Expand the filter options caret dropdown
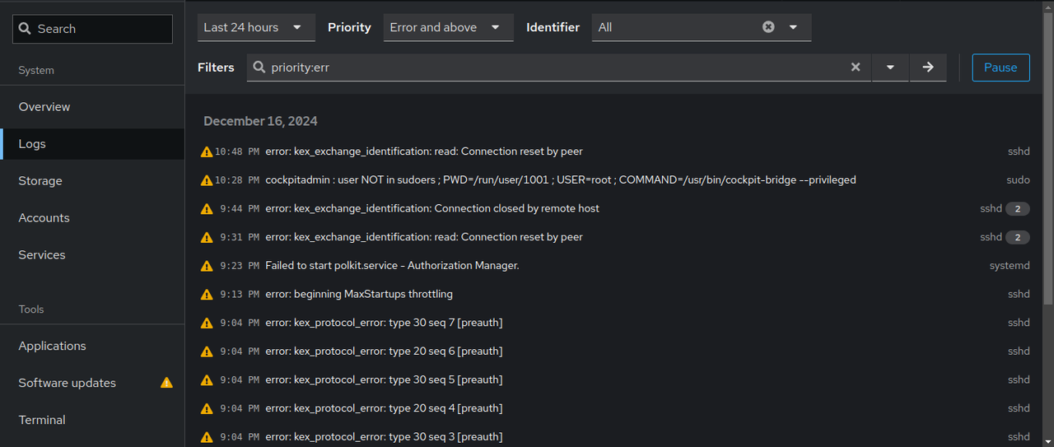The height and width of the screenshot is (447, 1054). click(890, 68)
